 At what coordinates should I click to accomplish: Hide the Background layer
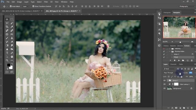(164, 88)
